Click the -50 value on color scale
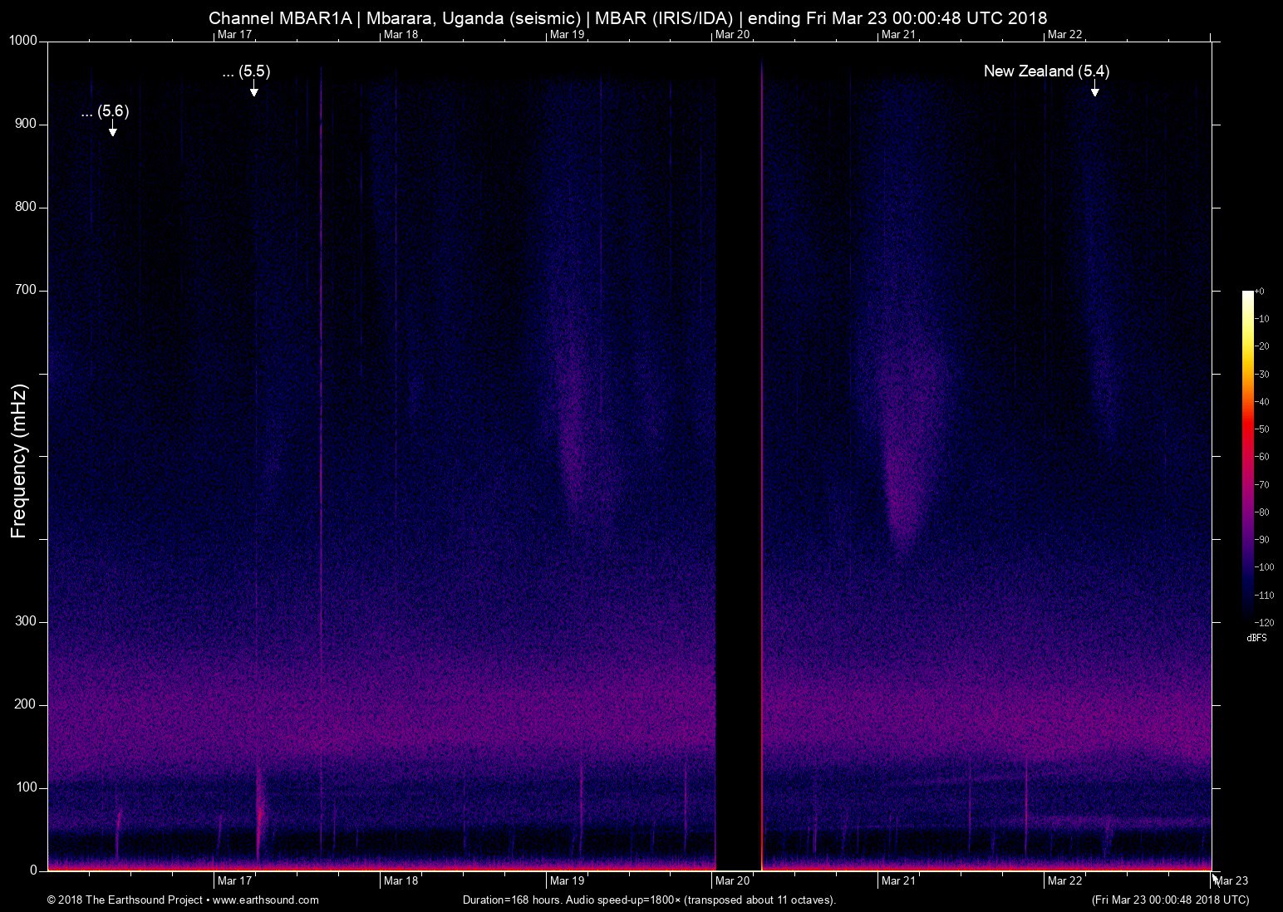The width and height of the screenshot is (1283, 912). (x=1261, y=429)
